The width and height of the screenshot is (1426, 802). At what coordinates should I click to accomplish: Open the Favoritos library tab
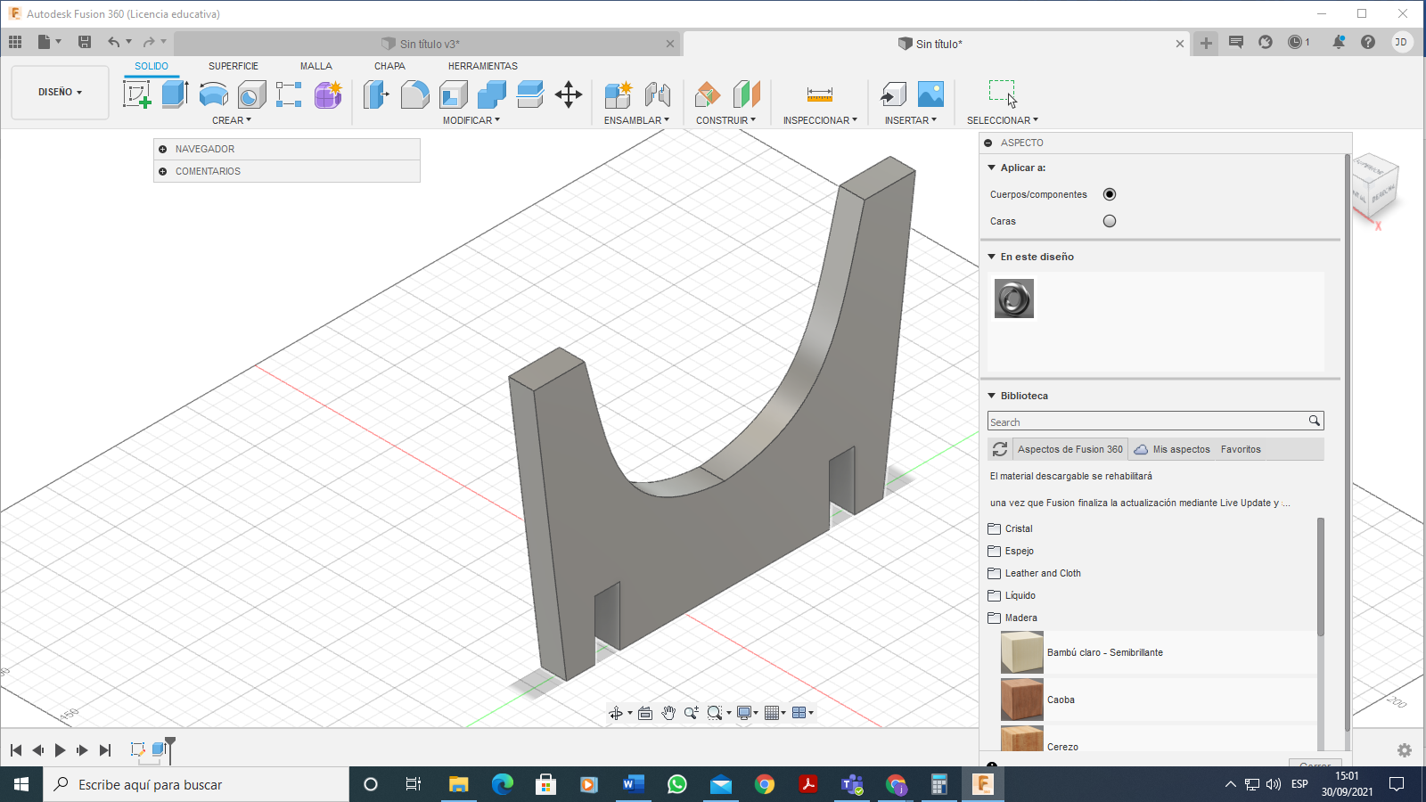click(1241, 449)
